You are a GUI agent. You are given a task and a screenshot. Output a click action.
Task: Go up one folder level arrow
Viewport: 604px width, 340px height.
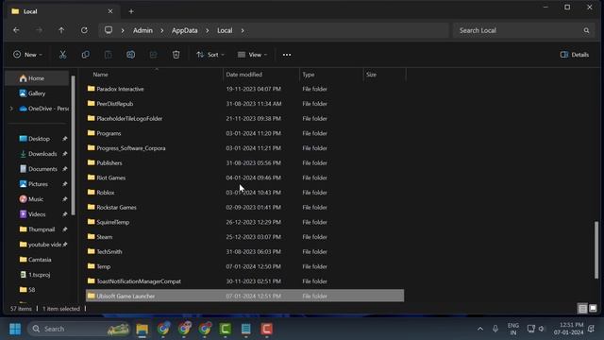[61, 30]
